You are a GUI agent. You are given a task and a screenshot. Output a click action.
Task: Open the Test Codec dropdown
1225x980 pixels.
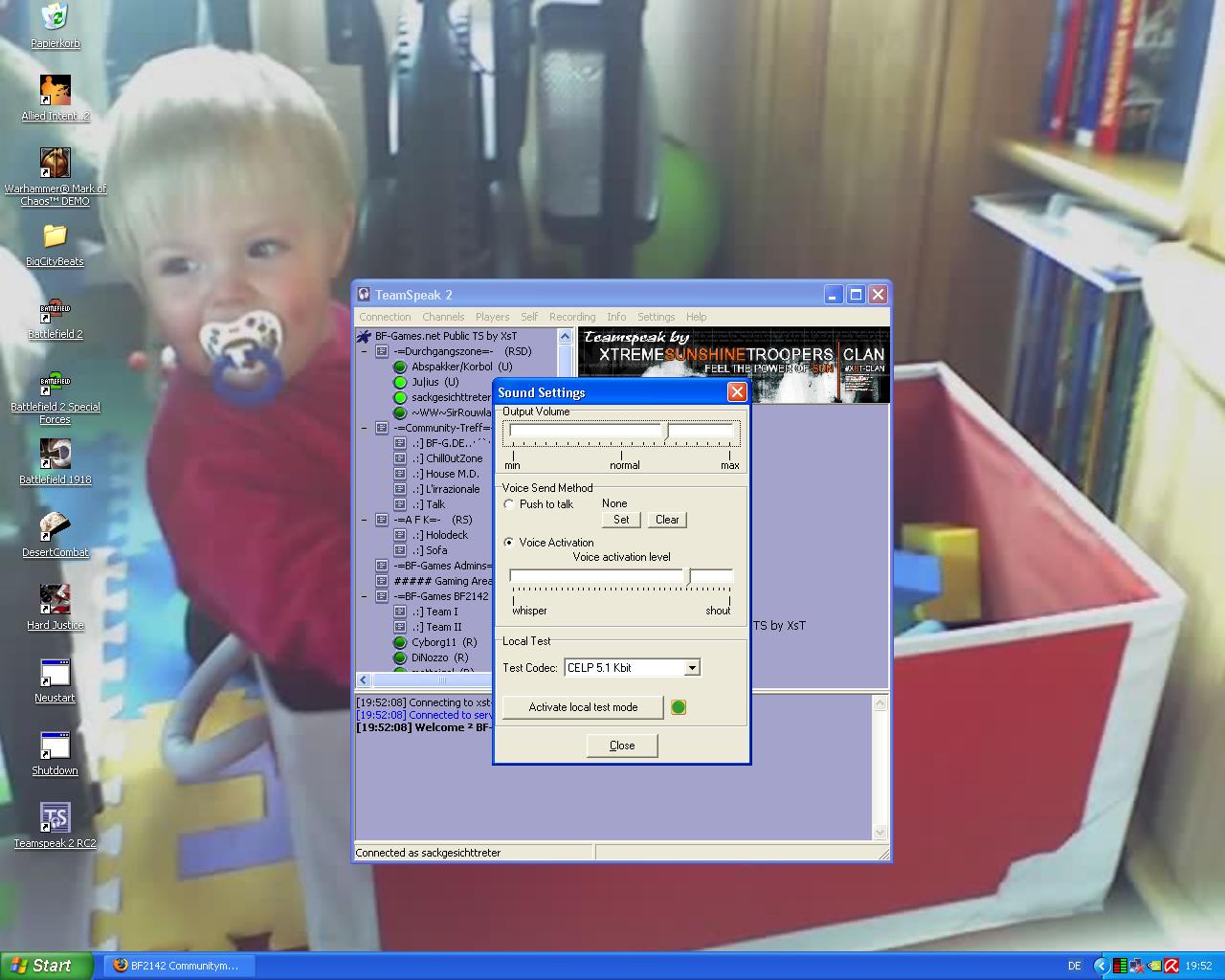tap(692, 668)
